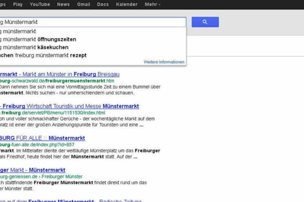Click snippet text about Vormittagsstunde Bummel
This screenshot has height=202, width=304.
coord(80,87)
